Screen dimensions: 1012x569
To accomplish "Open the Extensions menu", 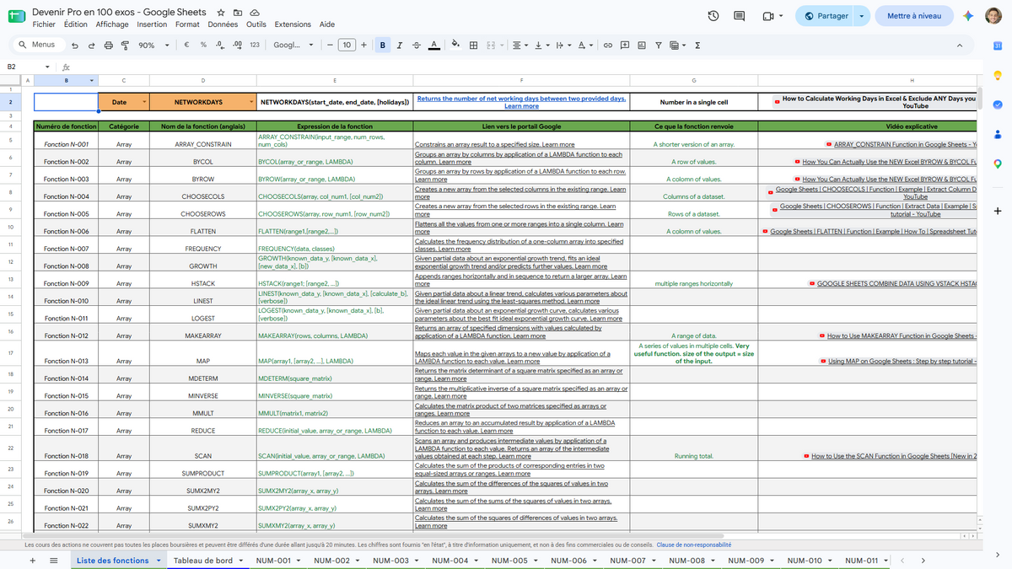I will pos(293,24).
